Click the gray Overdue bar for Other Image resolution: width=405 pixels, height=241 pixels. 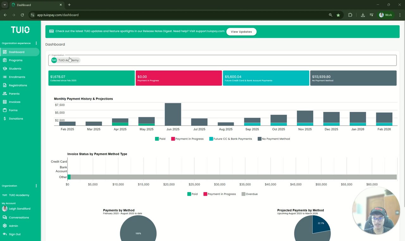pyautogui.click(x=234, y=177)
